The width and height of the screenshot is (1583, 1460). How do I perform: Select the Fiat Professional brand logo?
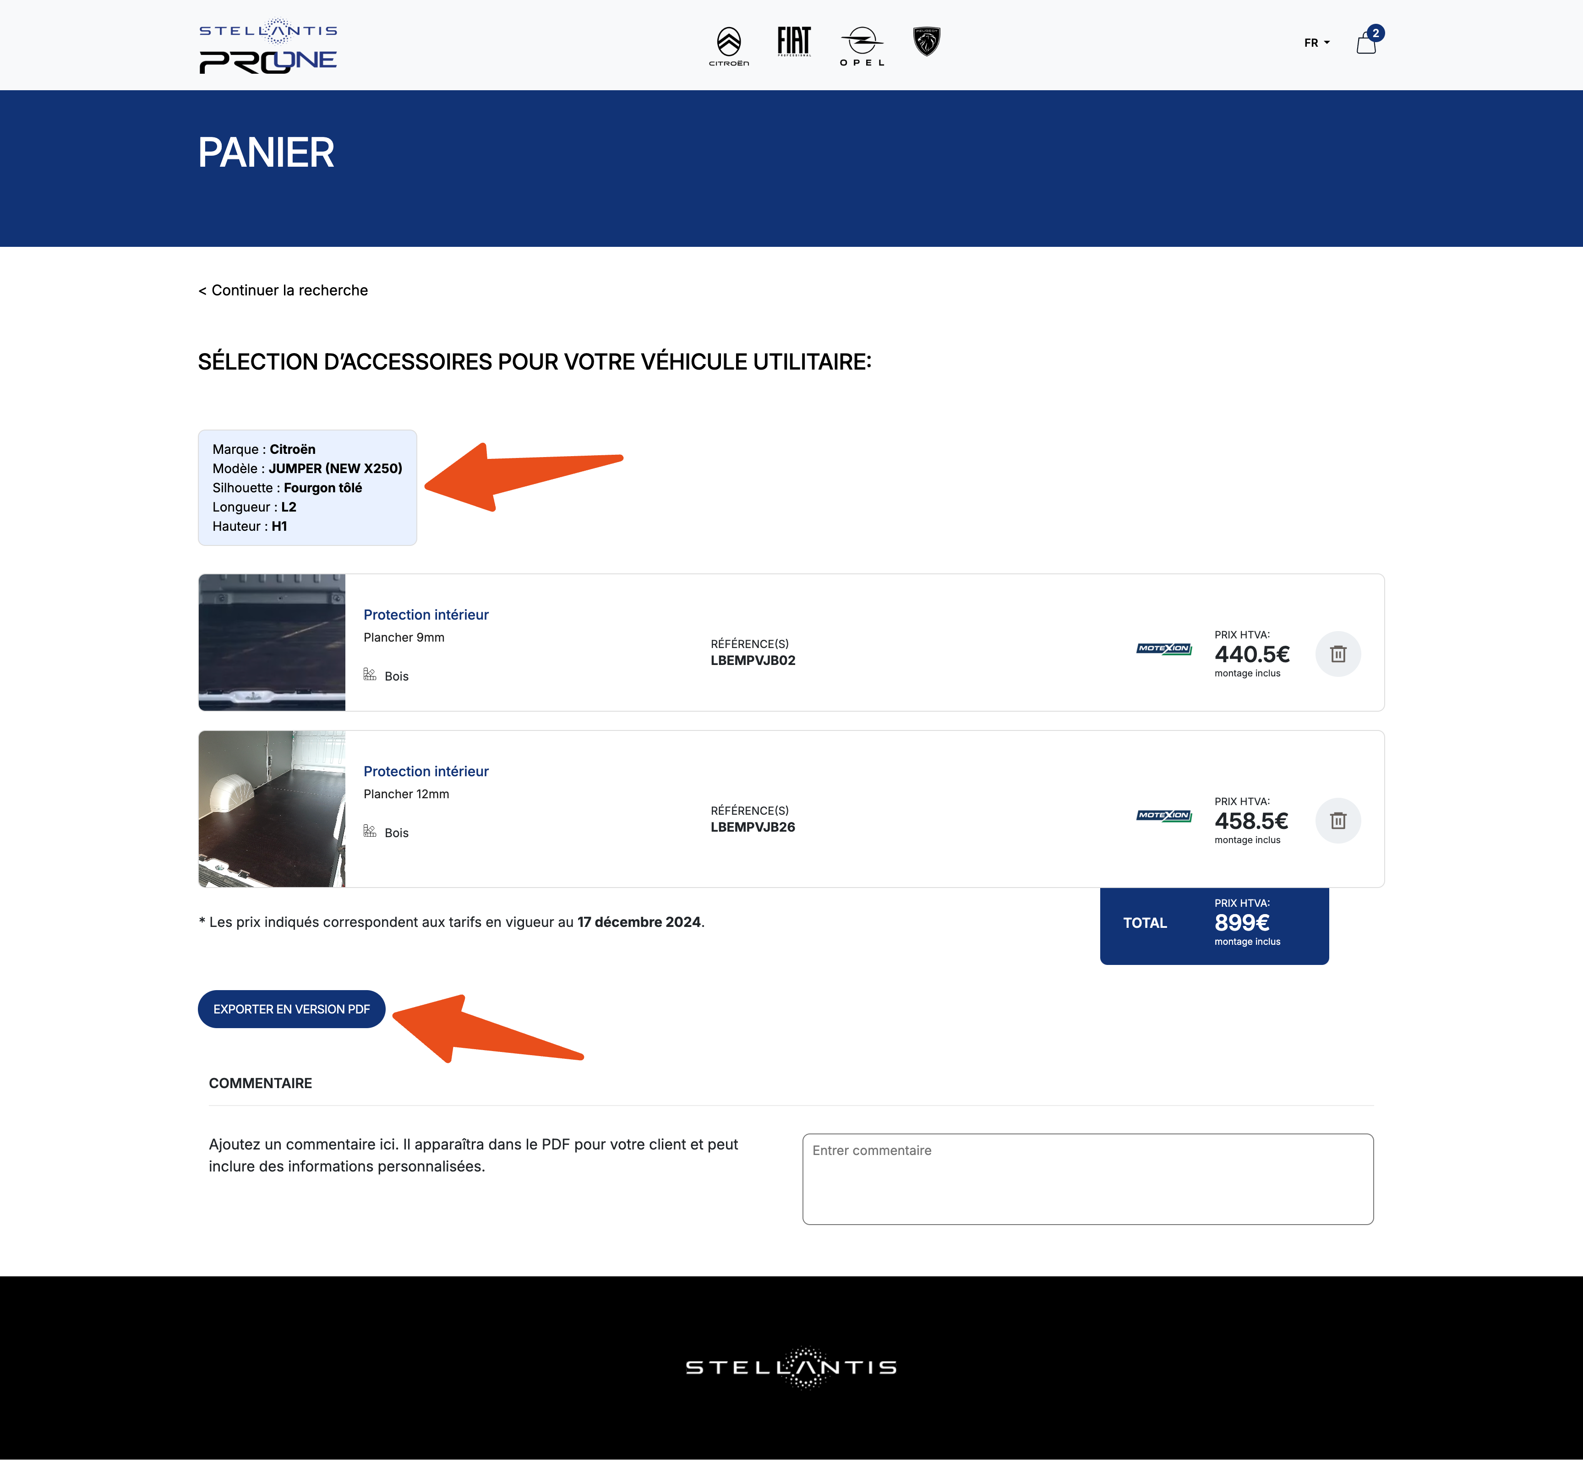793,42
